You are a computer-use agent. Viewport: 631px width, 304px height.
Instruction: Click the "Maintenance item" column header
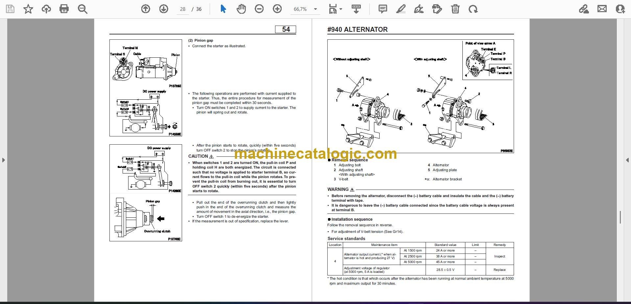[x=384, y=245]
